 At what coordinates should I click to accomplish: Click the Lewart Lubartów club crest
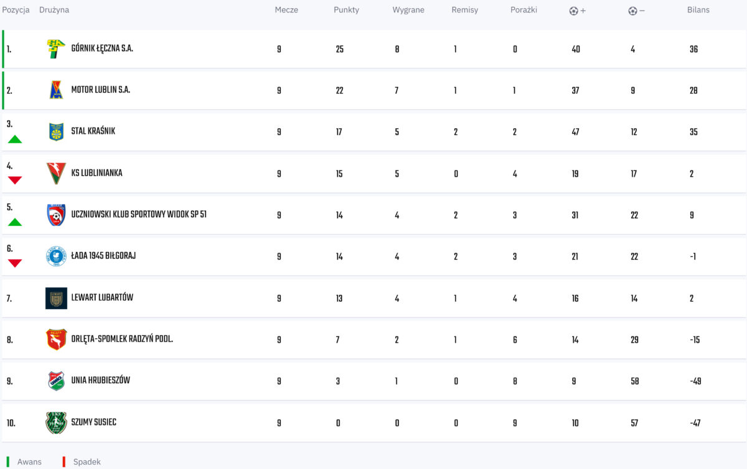coord(56,298)
